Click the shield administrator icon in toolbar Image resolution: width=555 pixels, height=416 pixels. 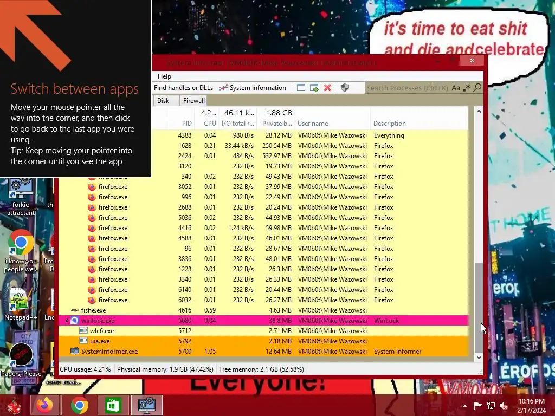pyautogui.click(x=344, y=88)
